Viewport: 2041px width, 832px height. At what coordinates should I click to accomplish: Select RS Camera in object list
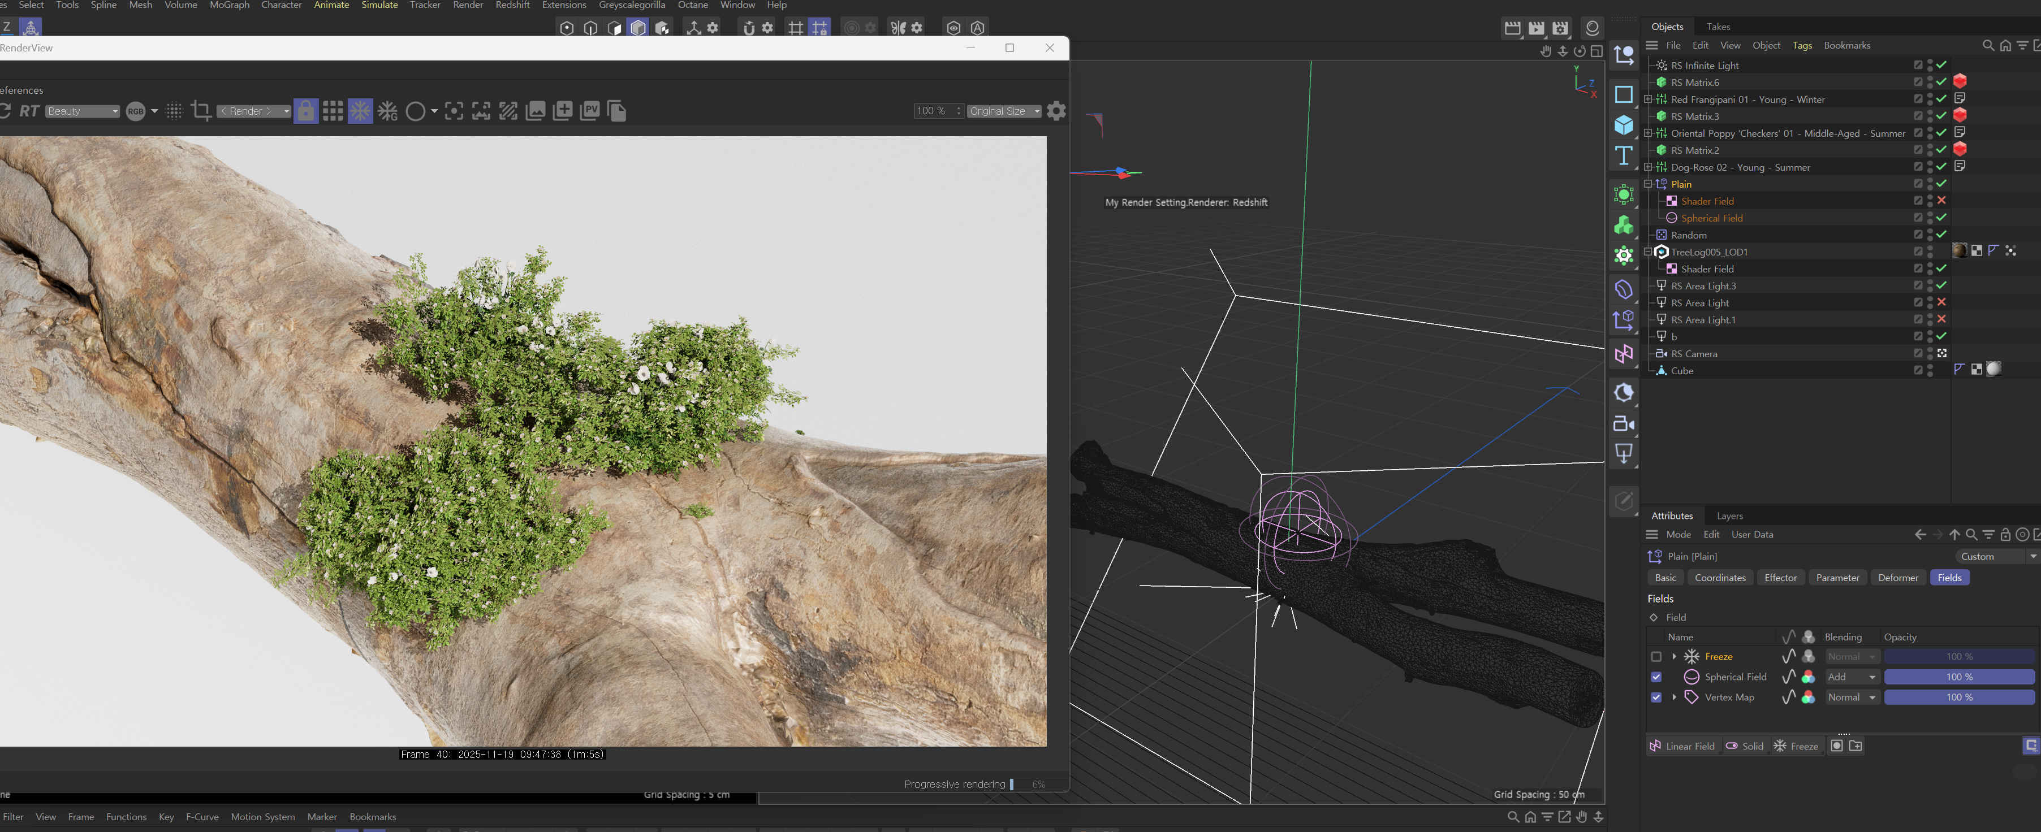tap(1694, 354)
